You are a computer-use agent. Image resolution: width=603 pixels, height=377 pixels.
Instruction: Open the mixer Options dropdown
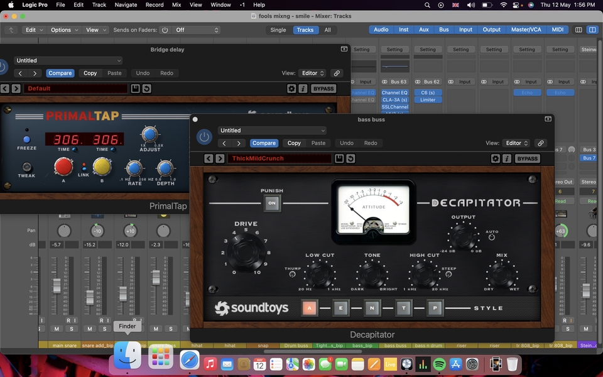[x=64, y=30]
